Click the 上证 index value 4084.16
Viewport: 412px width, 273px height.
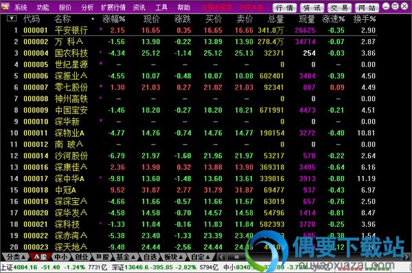click(x=25, y=267)
